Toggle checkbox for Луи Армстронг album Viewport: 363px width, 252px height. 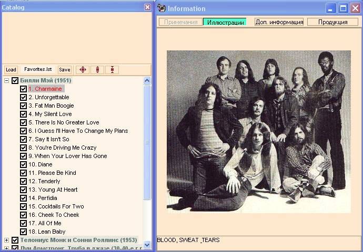click(15, 248)
